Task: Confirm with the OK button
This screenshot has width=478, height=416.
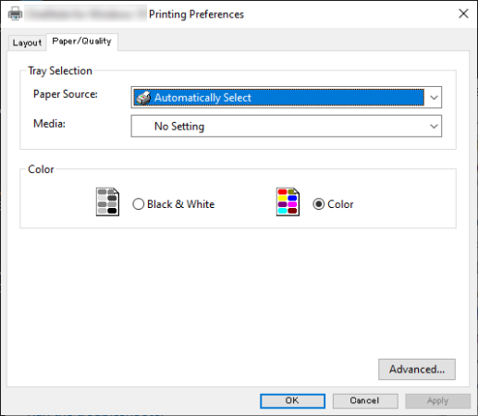Action: tap(292, 401)
